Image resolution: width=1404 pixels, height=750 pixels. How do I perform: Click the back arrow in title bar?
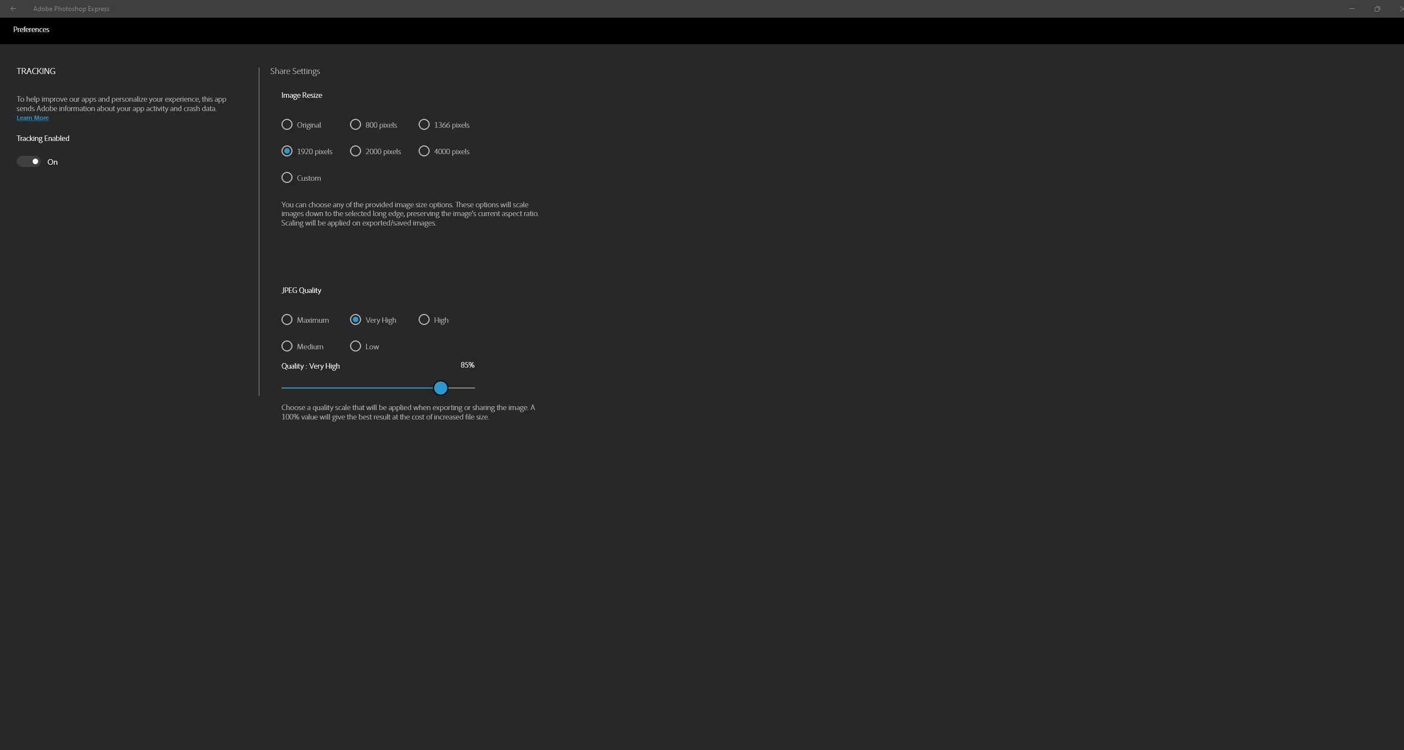pos(13,9)
